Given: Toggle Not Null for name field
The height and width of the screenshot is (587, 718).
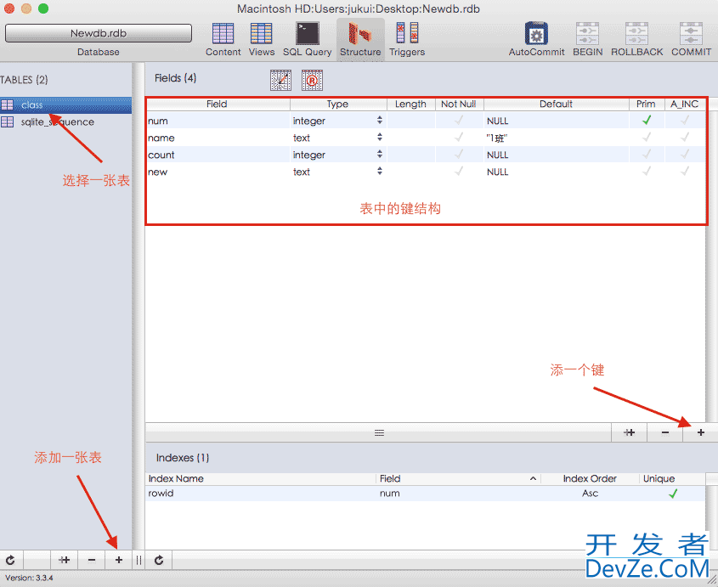Looking at the screenshot, I should point(458,137).
